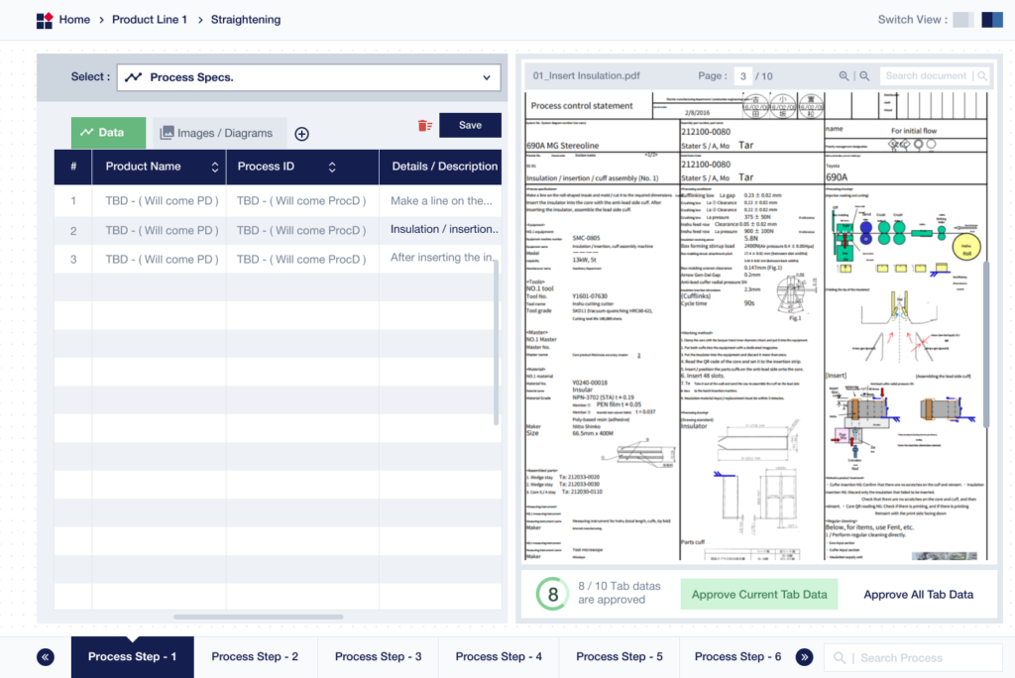Navigate to Product Line 1 breadcrumb
Image resolution: width=1015 pixels, height=678 pixels.
click(150, 20)
